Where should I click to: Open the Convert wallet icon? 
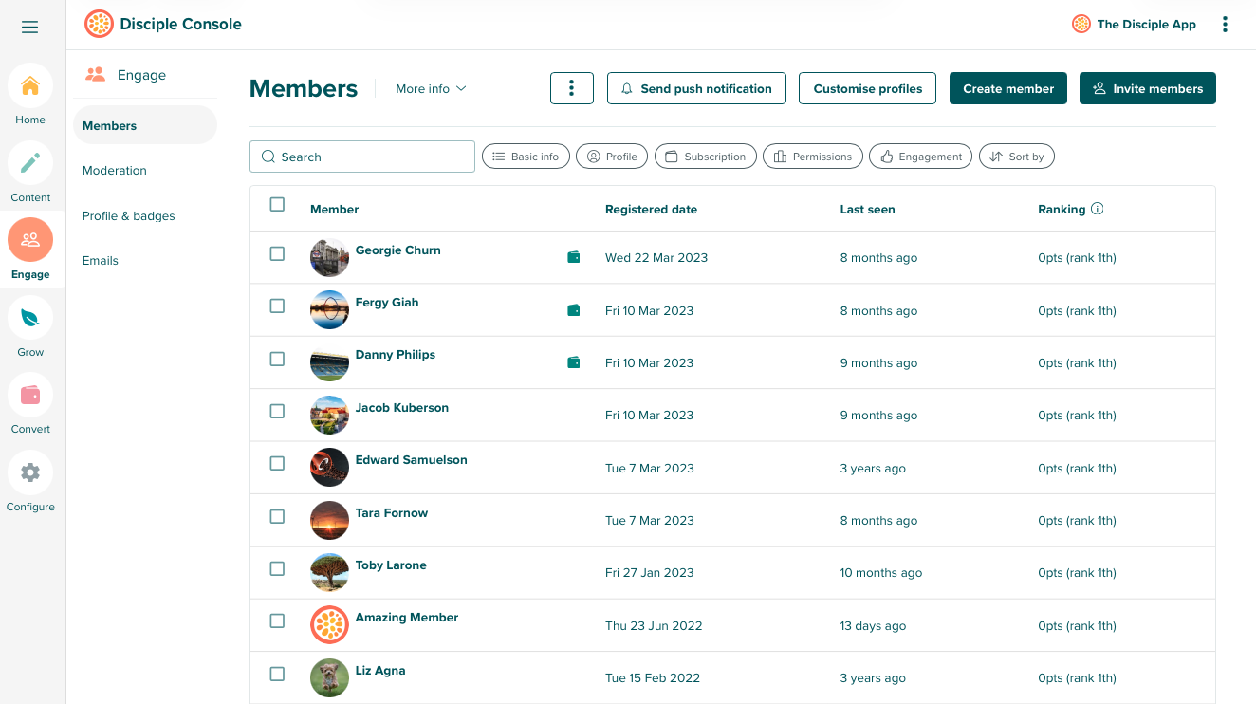click(x=30, y=395)
